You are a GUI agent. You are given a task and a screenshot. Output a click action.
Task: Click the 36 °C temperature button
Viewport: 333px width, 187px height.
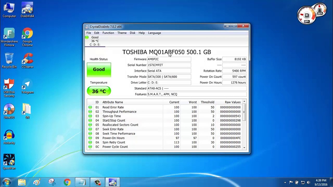99,91
